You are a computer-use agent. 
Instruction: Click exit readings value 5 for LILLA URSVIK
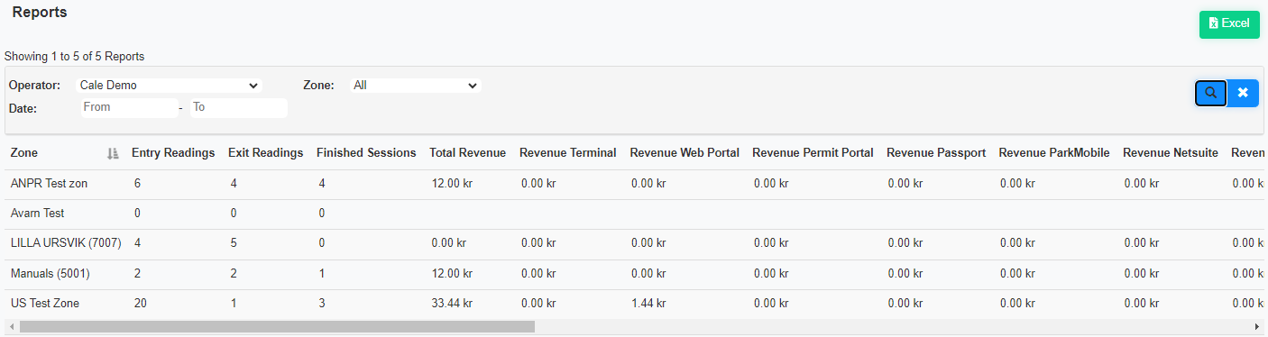[234, 243]
